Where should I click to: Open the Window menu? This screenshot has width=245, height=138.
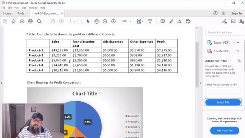33,8
